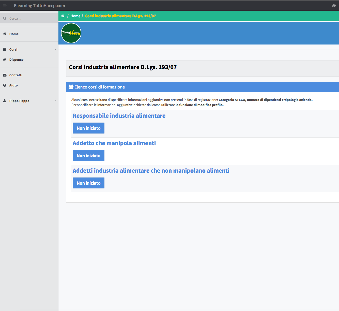Click the Home breadcrumb link
The height and width of the screenshot is (311, 339).
(75, 16)
